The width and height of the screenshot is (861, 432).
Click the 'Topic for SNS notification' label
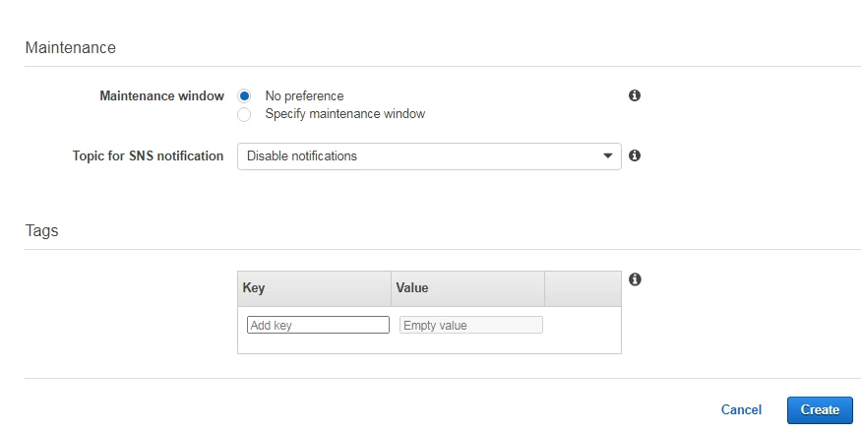click(148, 155)
